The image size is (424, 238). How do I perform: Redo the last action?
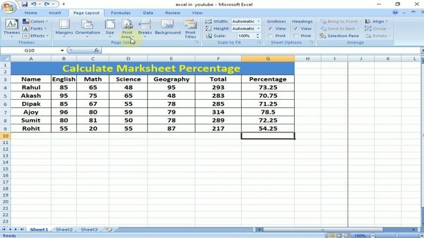click(x=47, y=4)
